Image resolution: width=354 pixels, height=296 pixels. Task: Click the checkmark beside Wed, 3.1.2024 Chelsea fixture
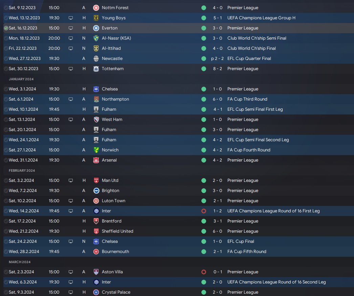(6, 89)
